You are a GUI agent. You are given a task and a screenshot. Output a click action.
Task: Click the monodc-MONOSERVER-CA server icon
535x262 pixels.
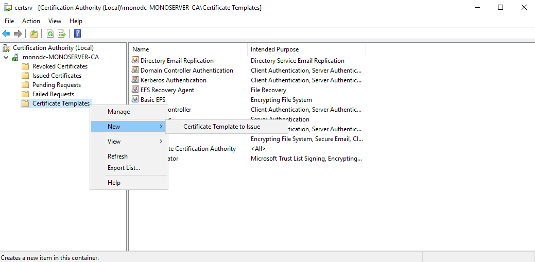(15, 57)
